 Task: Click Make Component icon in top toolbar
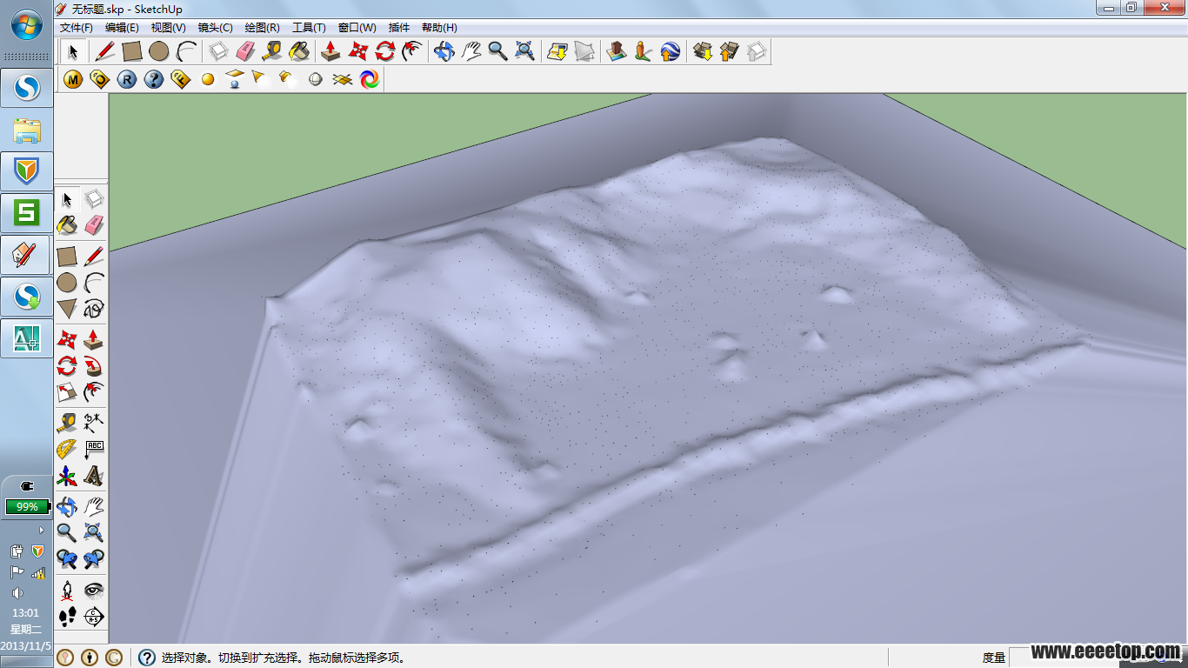[218, 51]
